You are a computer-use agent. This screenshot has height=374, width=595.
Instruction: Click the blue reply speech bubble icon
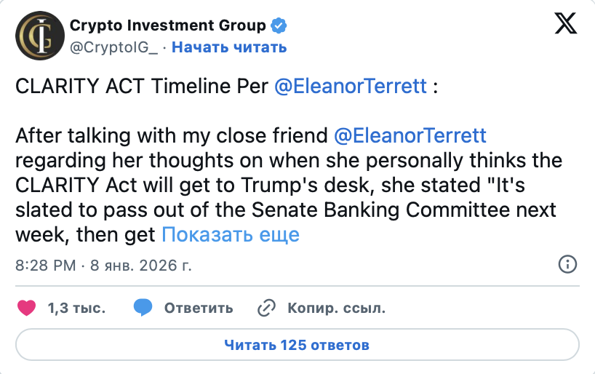pyautogui.click(x=143, y=308)
